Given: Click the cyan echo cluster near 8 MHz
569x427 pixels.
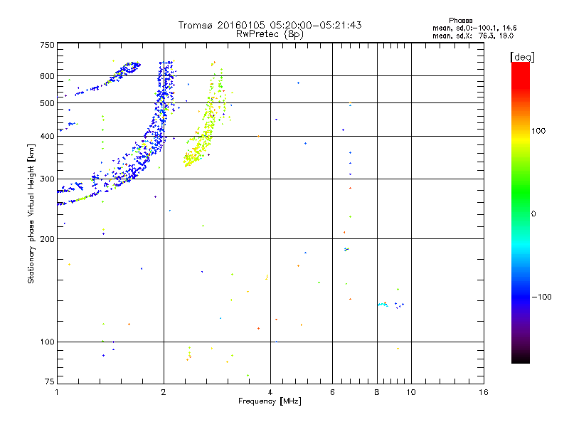Looking at the screenshot, I should tap(383, 305).
